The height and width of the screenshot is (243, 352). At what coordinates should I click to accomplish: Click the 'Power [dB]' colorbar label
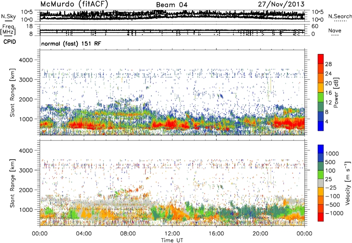[336, 93]
